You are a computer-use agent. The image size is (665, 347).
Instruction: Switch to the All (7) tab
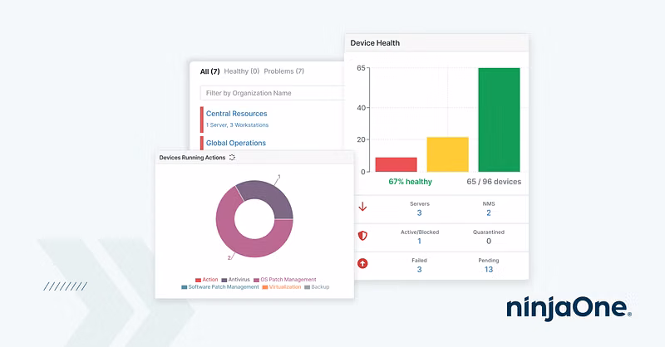[x=209, y=71]
